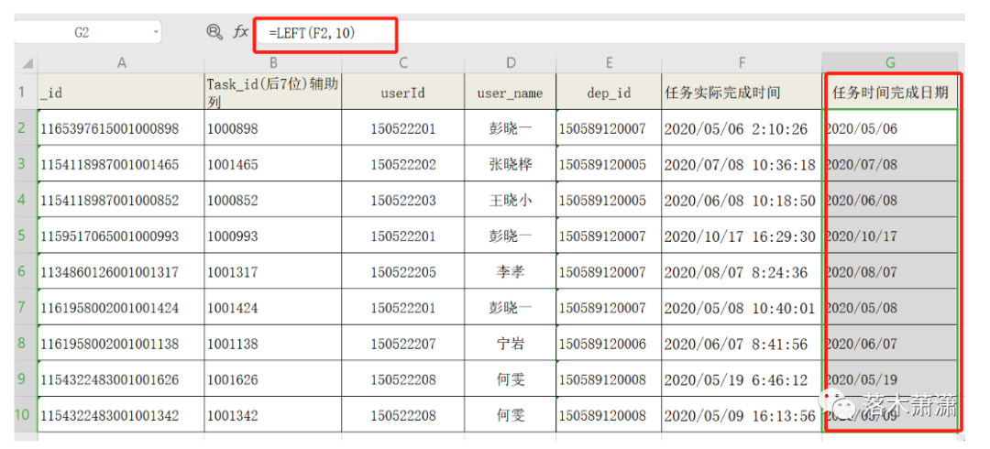Viewport: 990px width, 449px height.
Task: Select the userId 150522205 cell
Action: click(403, 272)
